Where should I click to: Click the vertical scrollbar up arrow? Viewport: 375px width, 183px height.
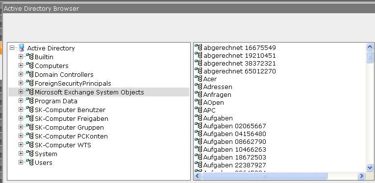[x=370, y=47]
